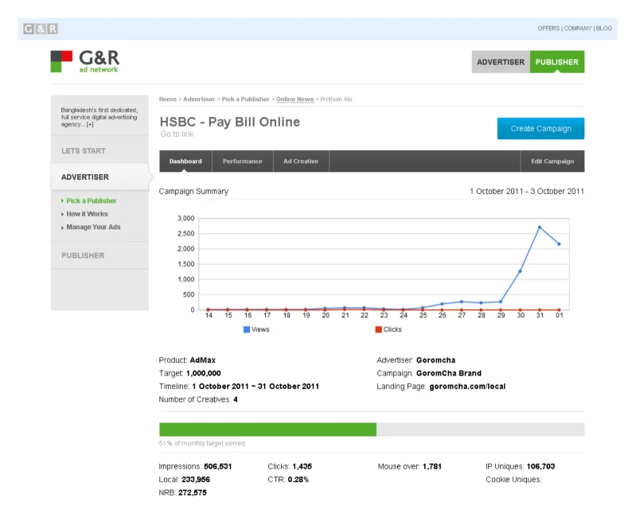Screen dimensions: 636x521
Task: Switch to the PUBLISHER top tab
Action: coord(557,62)
